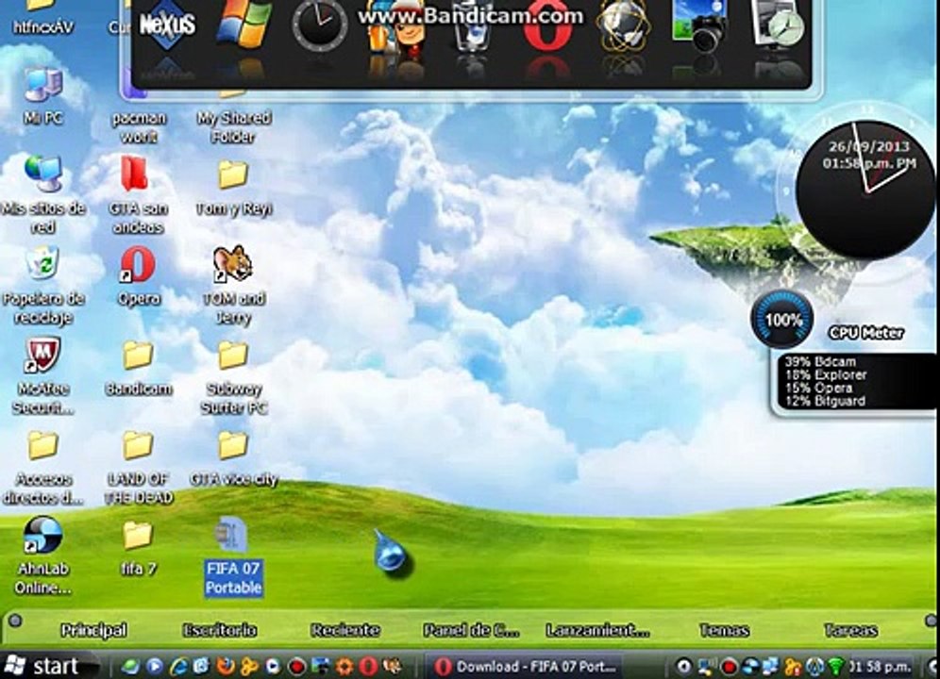Open the Lanzamient... shelf tab
This screenshot has height=679, width=940.
597,630
